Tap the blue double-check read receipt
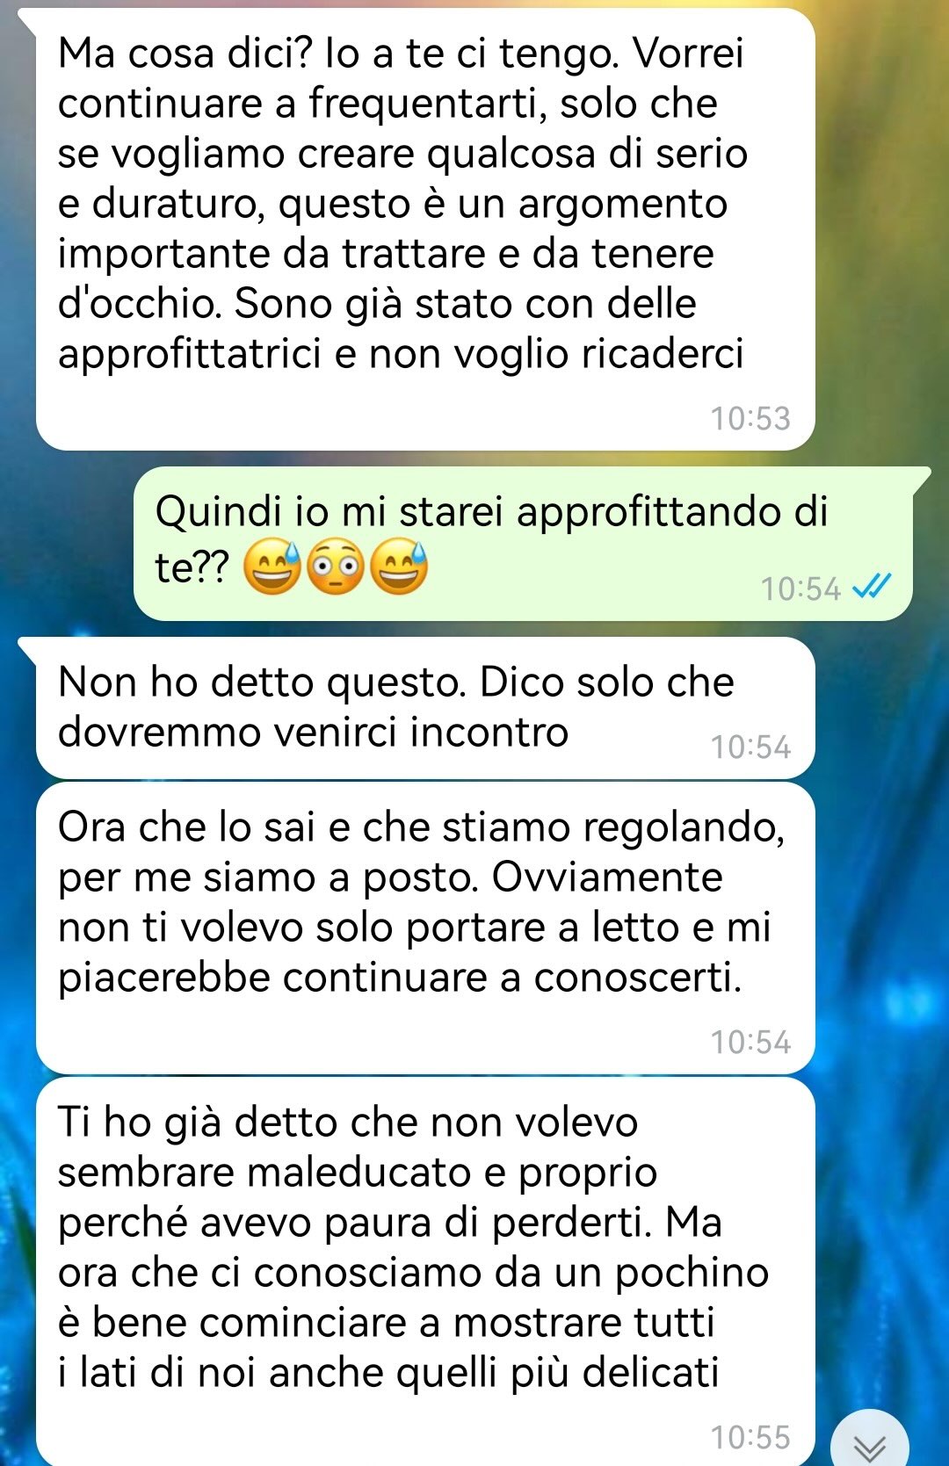The width and height of the screenshot is (949, 1466). pos(873,586)
